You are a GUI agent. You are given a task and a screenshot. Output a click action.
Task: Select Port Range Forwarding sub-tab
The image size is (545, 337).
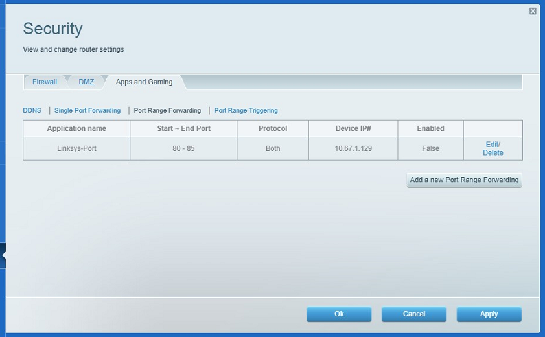pos(167,110)
